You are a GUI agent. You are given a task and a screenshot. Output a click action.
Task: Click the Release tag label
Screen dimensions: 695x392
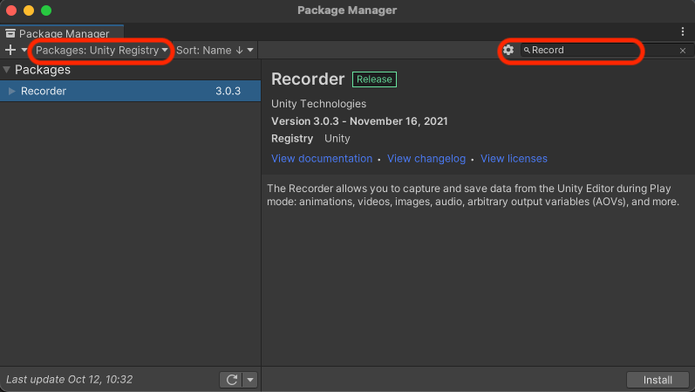(375, 79)
